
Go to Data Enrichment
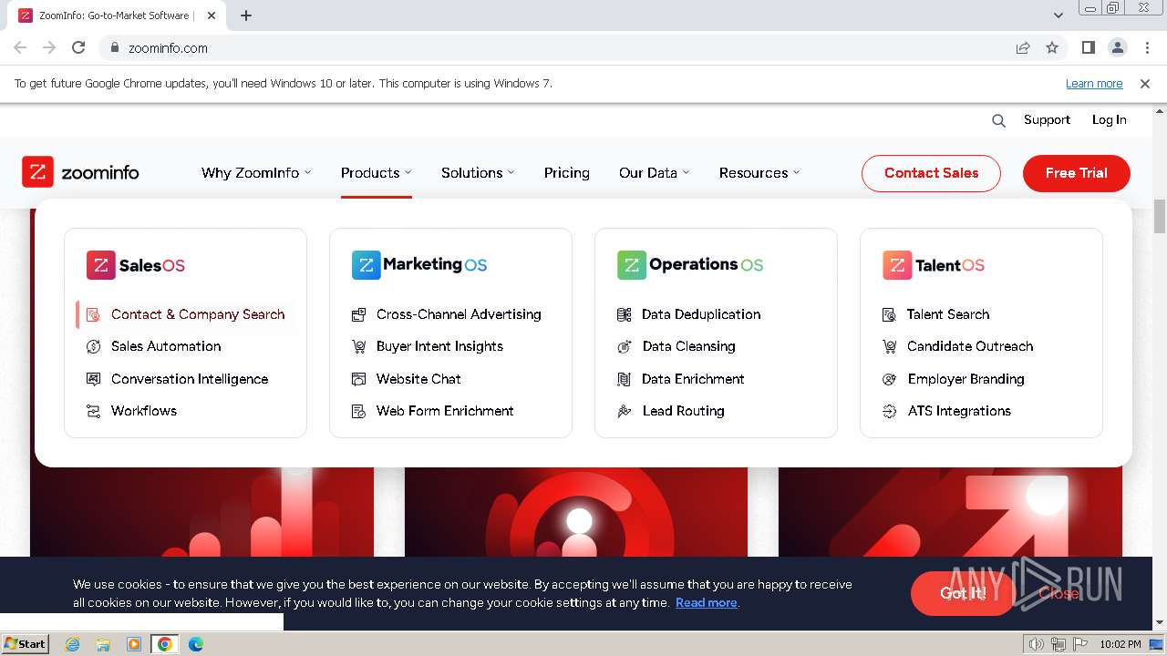point(693,379)
